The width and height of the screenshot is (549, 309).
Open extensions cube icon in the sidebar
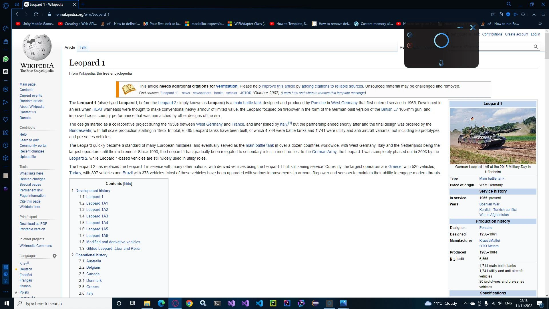tap(6, 158)
